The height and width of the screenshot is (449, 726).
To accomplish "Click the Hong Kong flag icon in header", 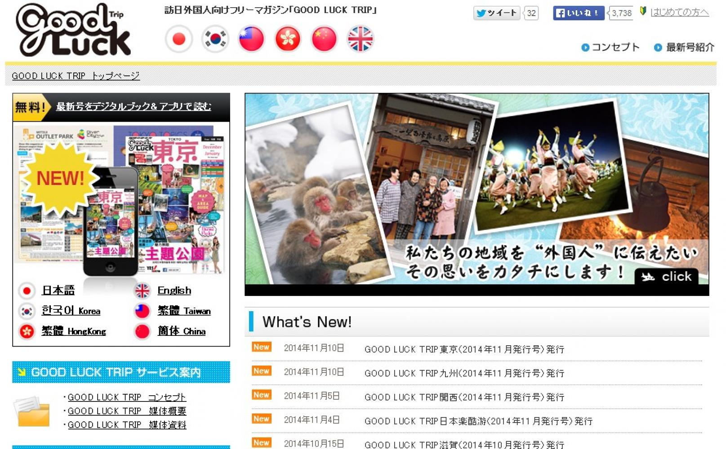I will click(288, 39).
